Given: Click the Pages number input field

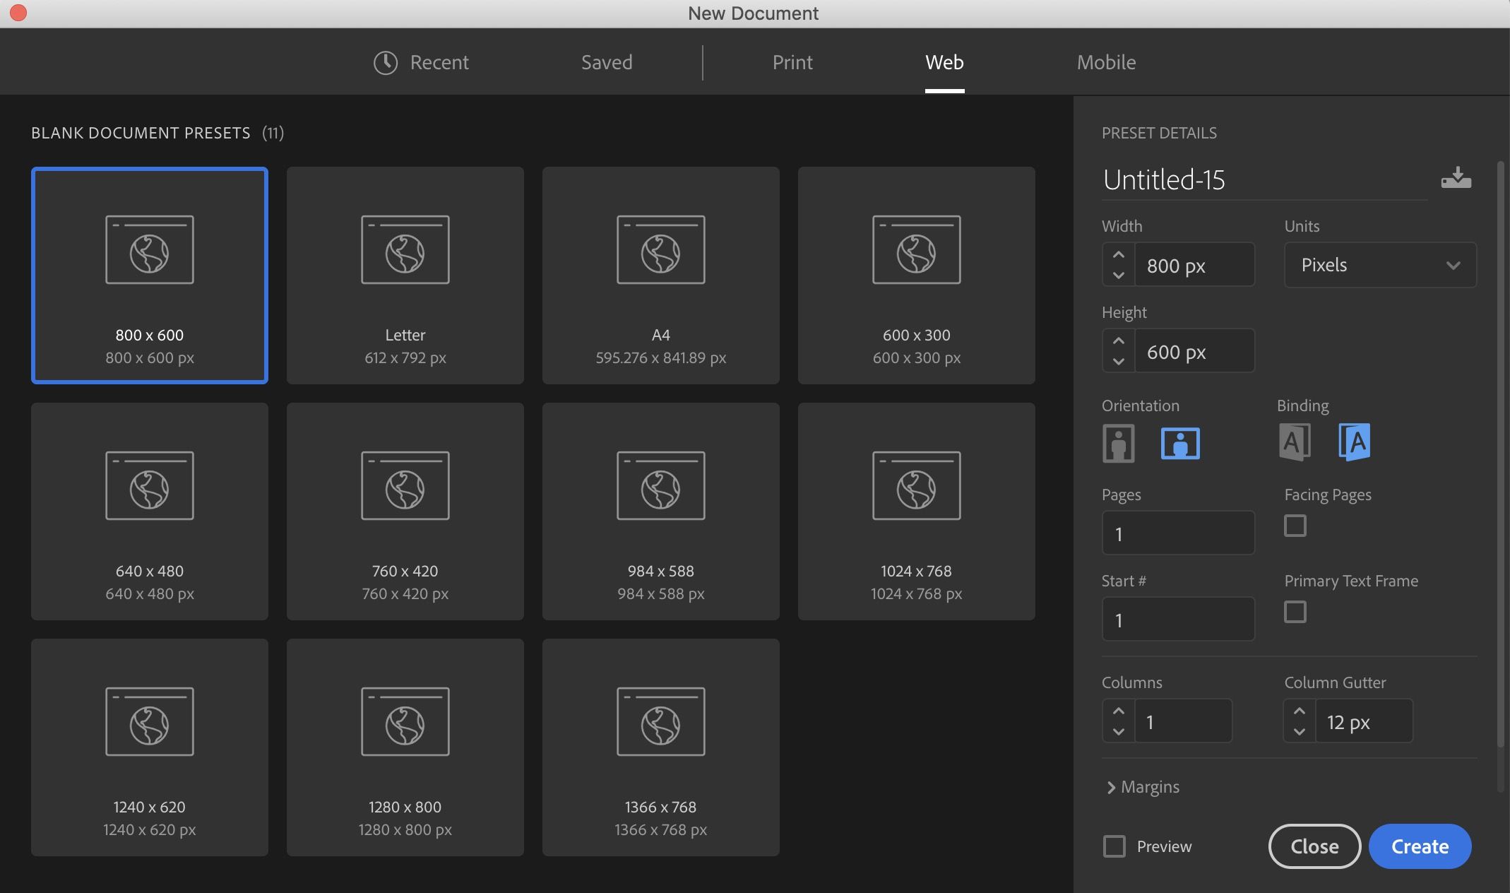Looking at the screenshot, I should tap(1178, 533).
